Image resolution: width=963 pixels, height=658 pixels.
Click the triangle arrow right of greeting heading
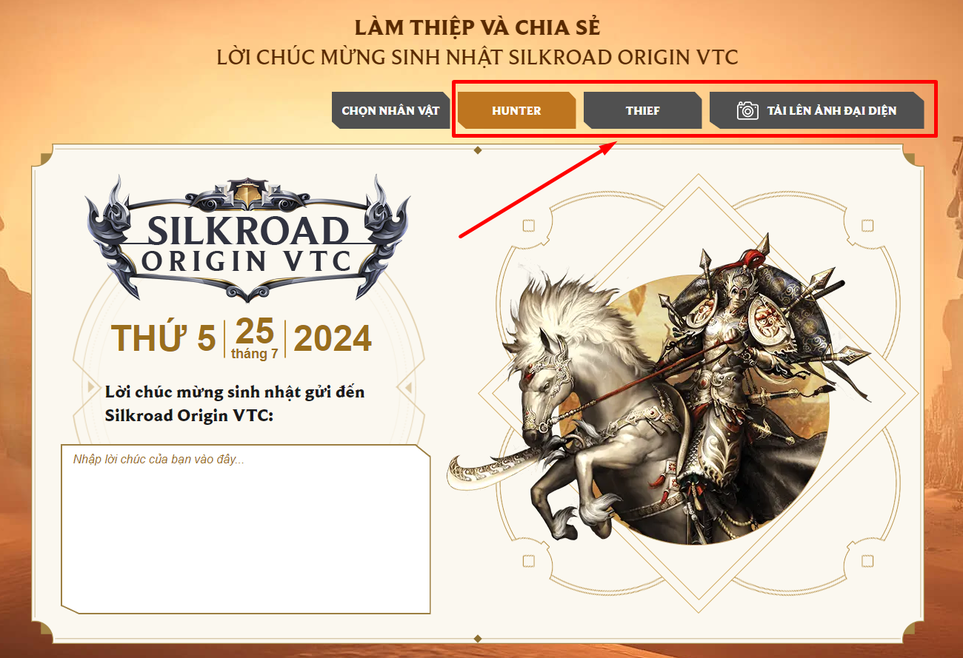(404, 387)
